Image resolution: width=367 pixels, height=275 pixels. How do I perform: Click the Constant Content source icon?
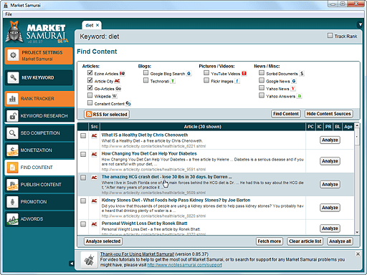click(x=128, y=104)
